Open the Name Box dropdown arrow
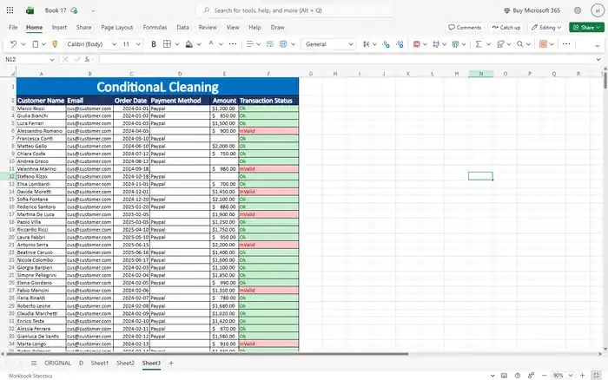The height and width of the screenshot is (380, 608). point(52,59)
